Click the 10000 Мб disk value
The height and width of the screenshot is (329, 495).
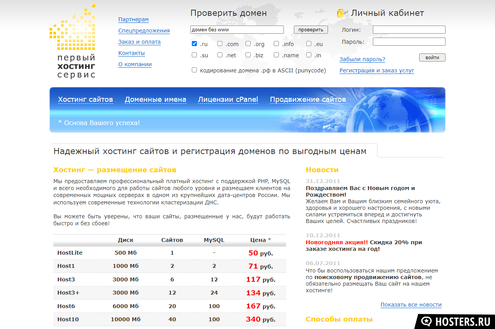coord(126,319)
